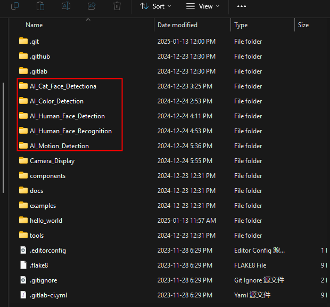Select the Camera_Display folder icon

[x=23, y=160]
